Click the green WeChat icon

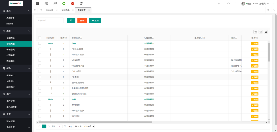pos(64,4)
